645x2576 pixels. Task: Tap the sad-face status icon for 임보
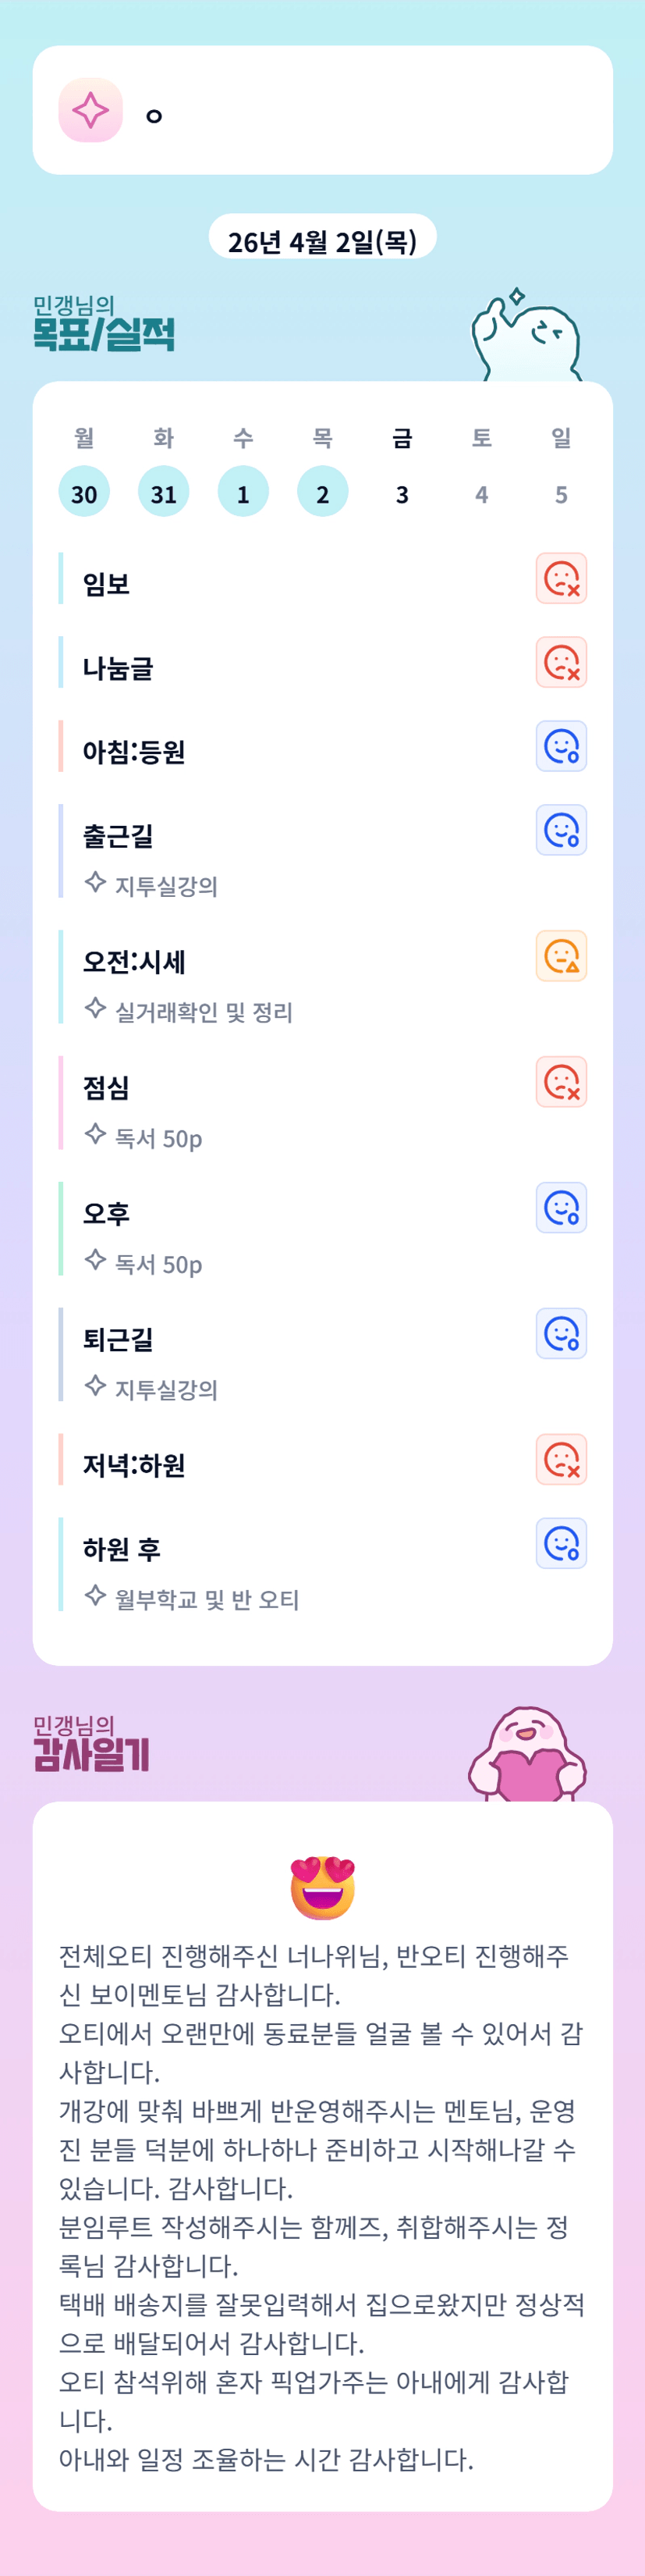pos(561,579)
